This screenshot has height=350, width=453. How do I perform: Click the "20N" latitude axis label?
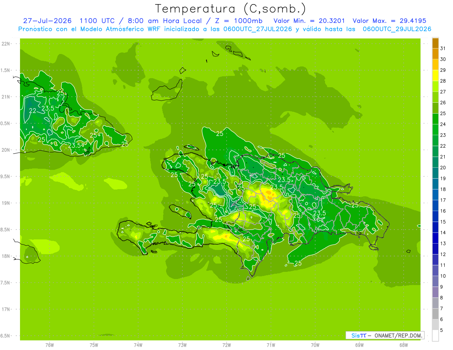coord(6,150)
